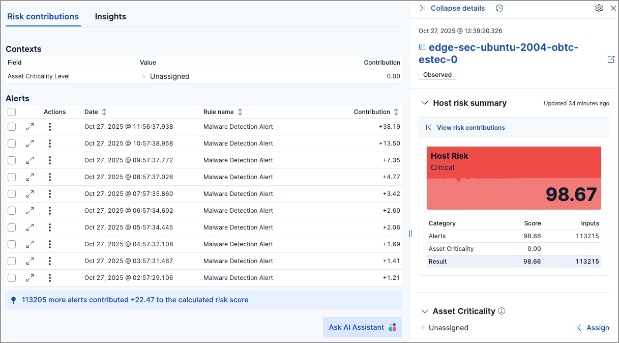Select all alerts with the header checkbox

coord(12,111)
